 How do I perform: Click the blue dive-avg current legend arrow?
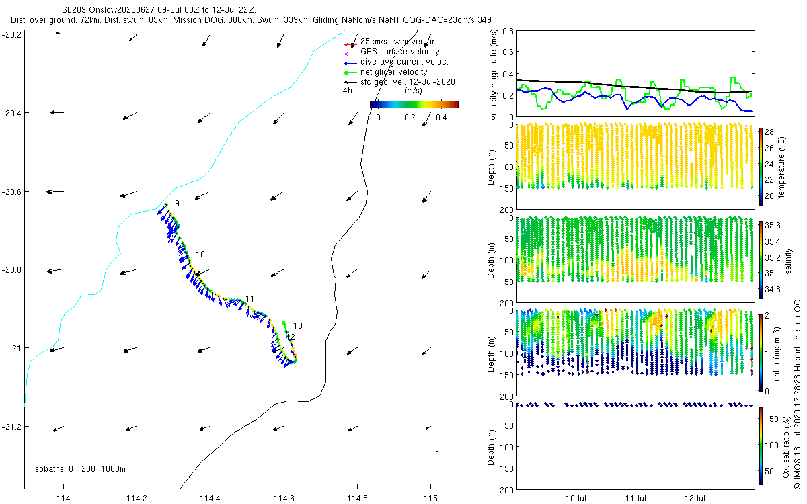pyautogui.click(x=349, y=64)
